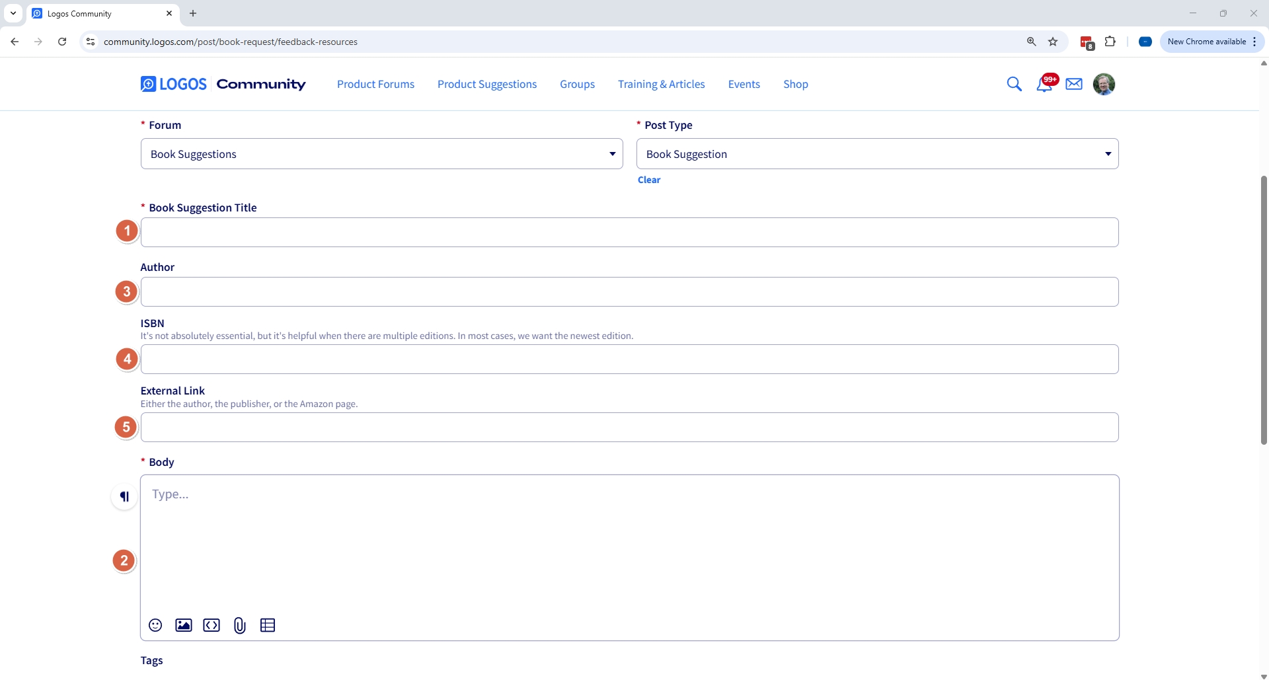Image resolution: width=1269 pixels, height=680 pixels.
Task: Open the tab search dropdown arrow
Action: pos(13,13)
